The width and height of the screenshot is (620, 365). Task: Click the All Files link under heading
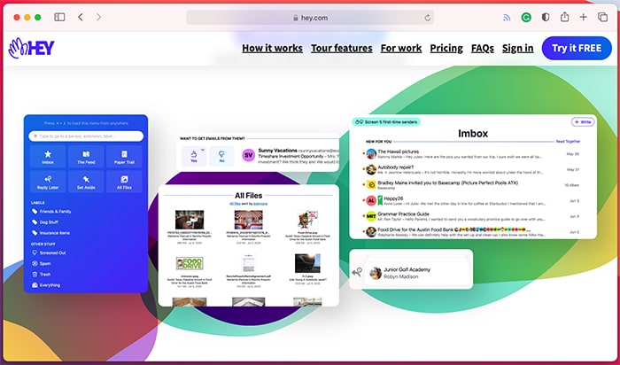point(236,204)
